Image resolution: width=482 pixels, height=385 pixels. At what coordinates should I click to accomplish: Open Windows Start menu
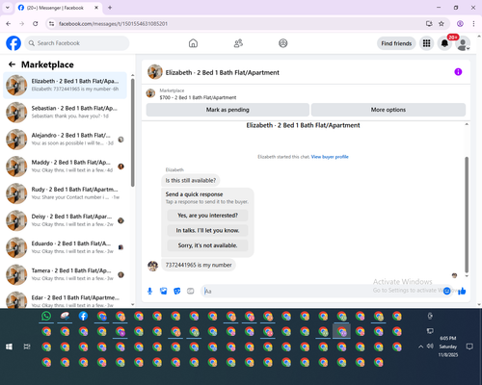[9, 346]
